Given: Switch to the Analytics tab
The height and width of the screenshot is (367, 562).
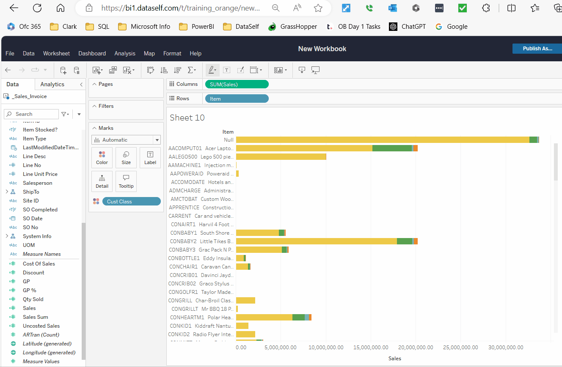Looking at the screenshot, I should click(52, 84).
